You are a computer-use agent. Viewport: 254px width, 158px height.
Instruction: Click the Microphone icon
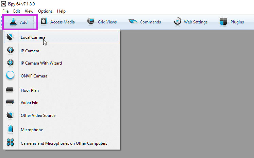click(10, 129)
